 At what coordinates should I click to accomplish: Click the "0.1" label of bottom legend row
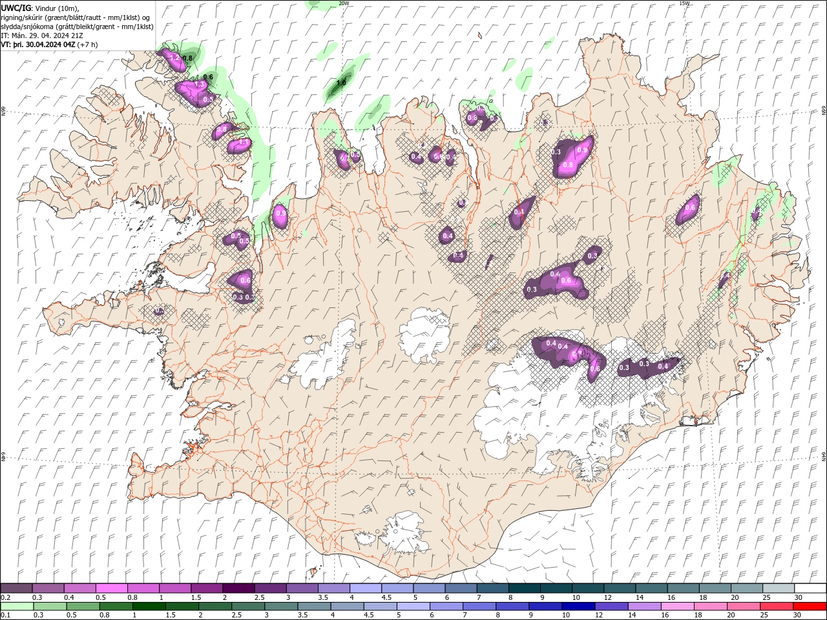coord(5,615)
